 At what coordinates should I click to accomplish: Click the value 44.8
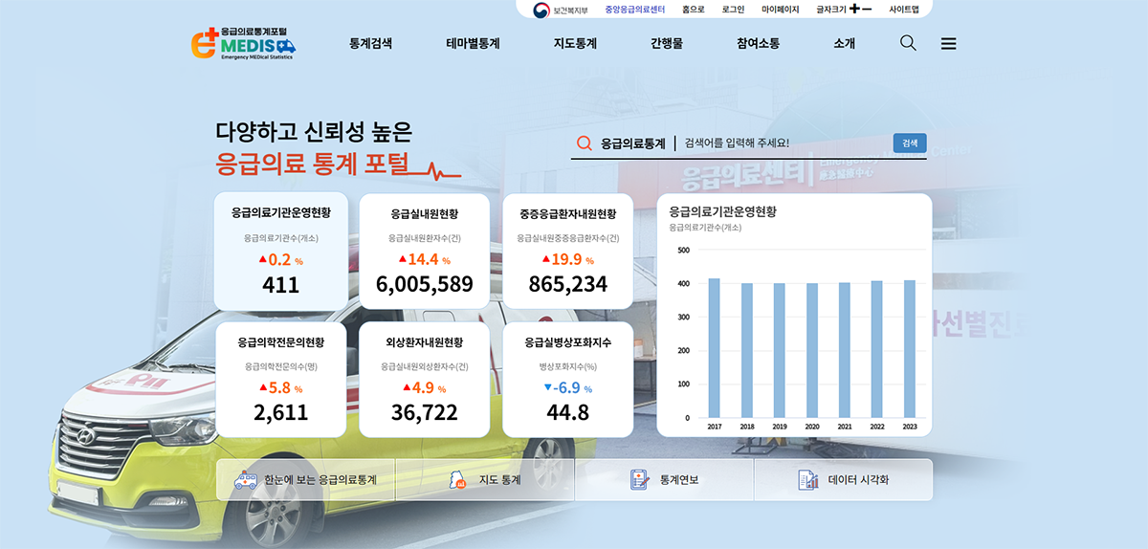(568, 412)
